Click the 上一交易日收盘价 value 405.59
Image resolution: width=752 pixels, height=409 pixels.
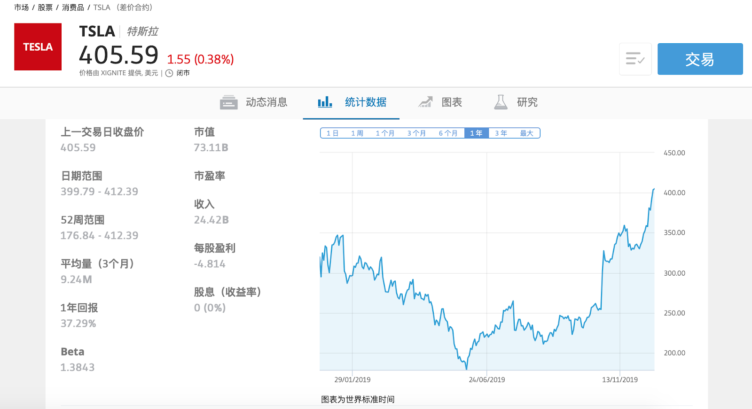(78, 147)
